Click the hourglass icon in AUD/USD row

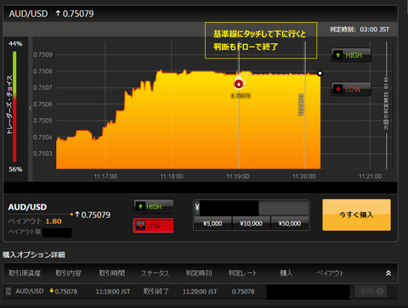click(8, 291)
